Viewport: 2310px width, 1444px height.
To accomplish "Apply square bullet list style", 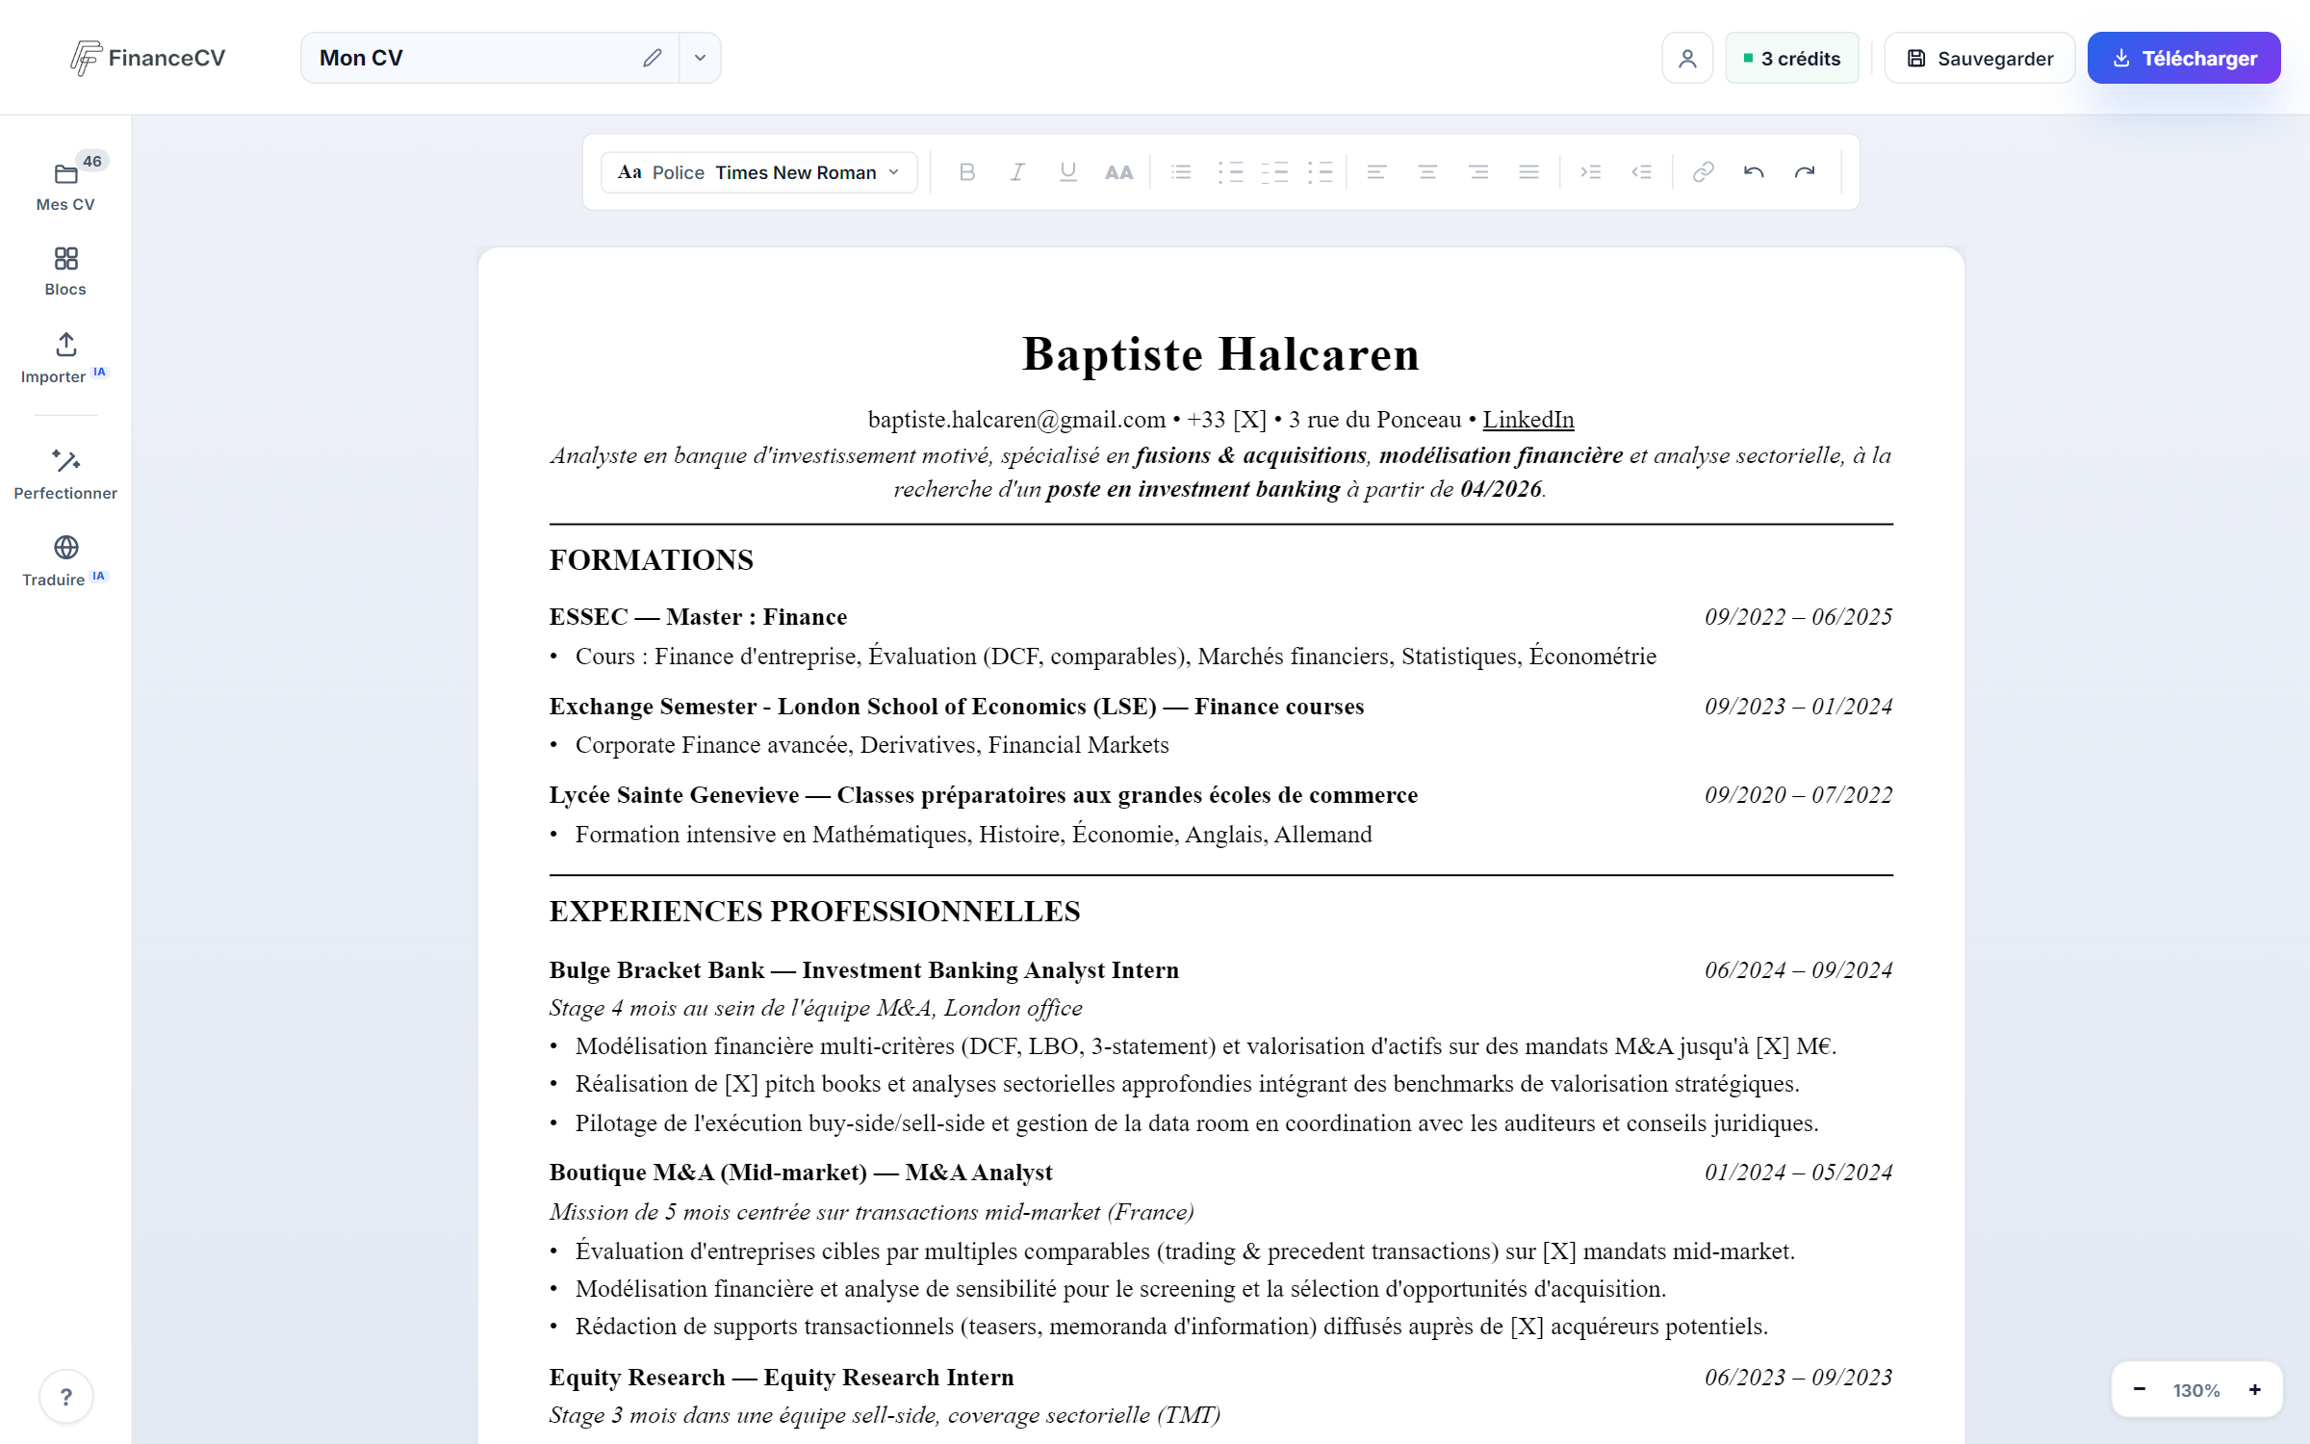I will pyautogui.click(x=1320, y=172).
